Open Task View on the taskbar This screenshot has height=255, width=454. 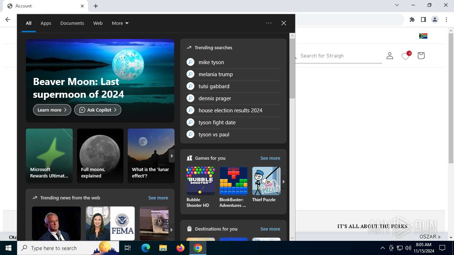(x=128, y=248)
